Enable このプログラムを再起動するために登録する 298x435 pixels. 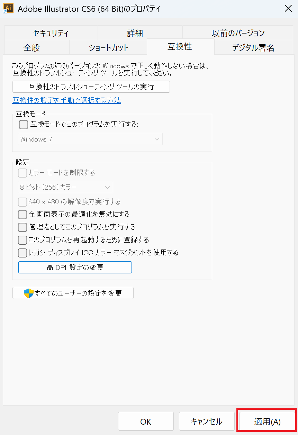[22, 240]
